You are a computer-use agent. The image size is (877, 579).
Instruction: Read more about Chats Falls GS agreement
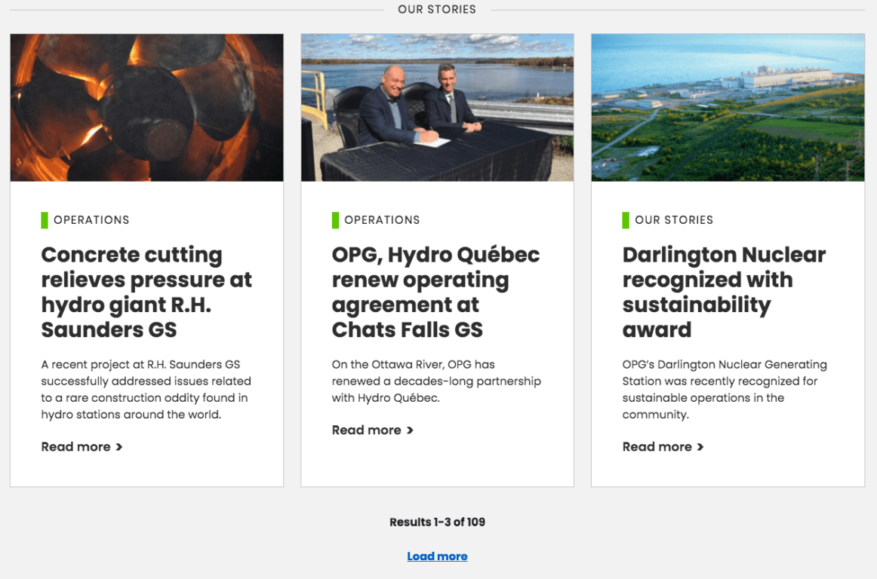tap(373, 430)
